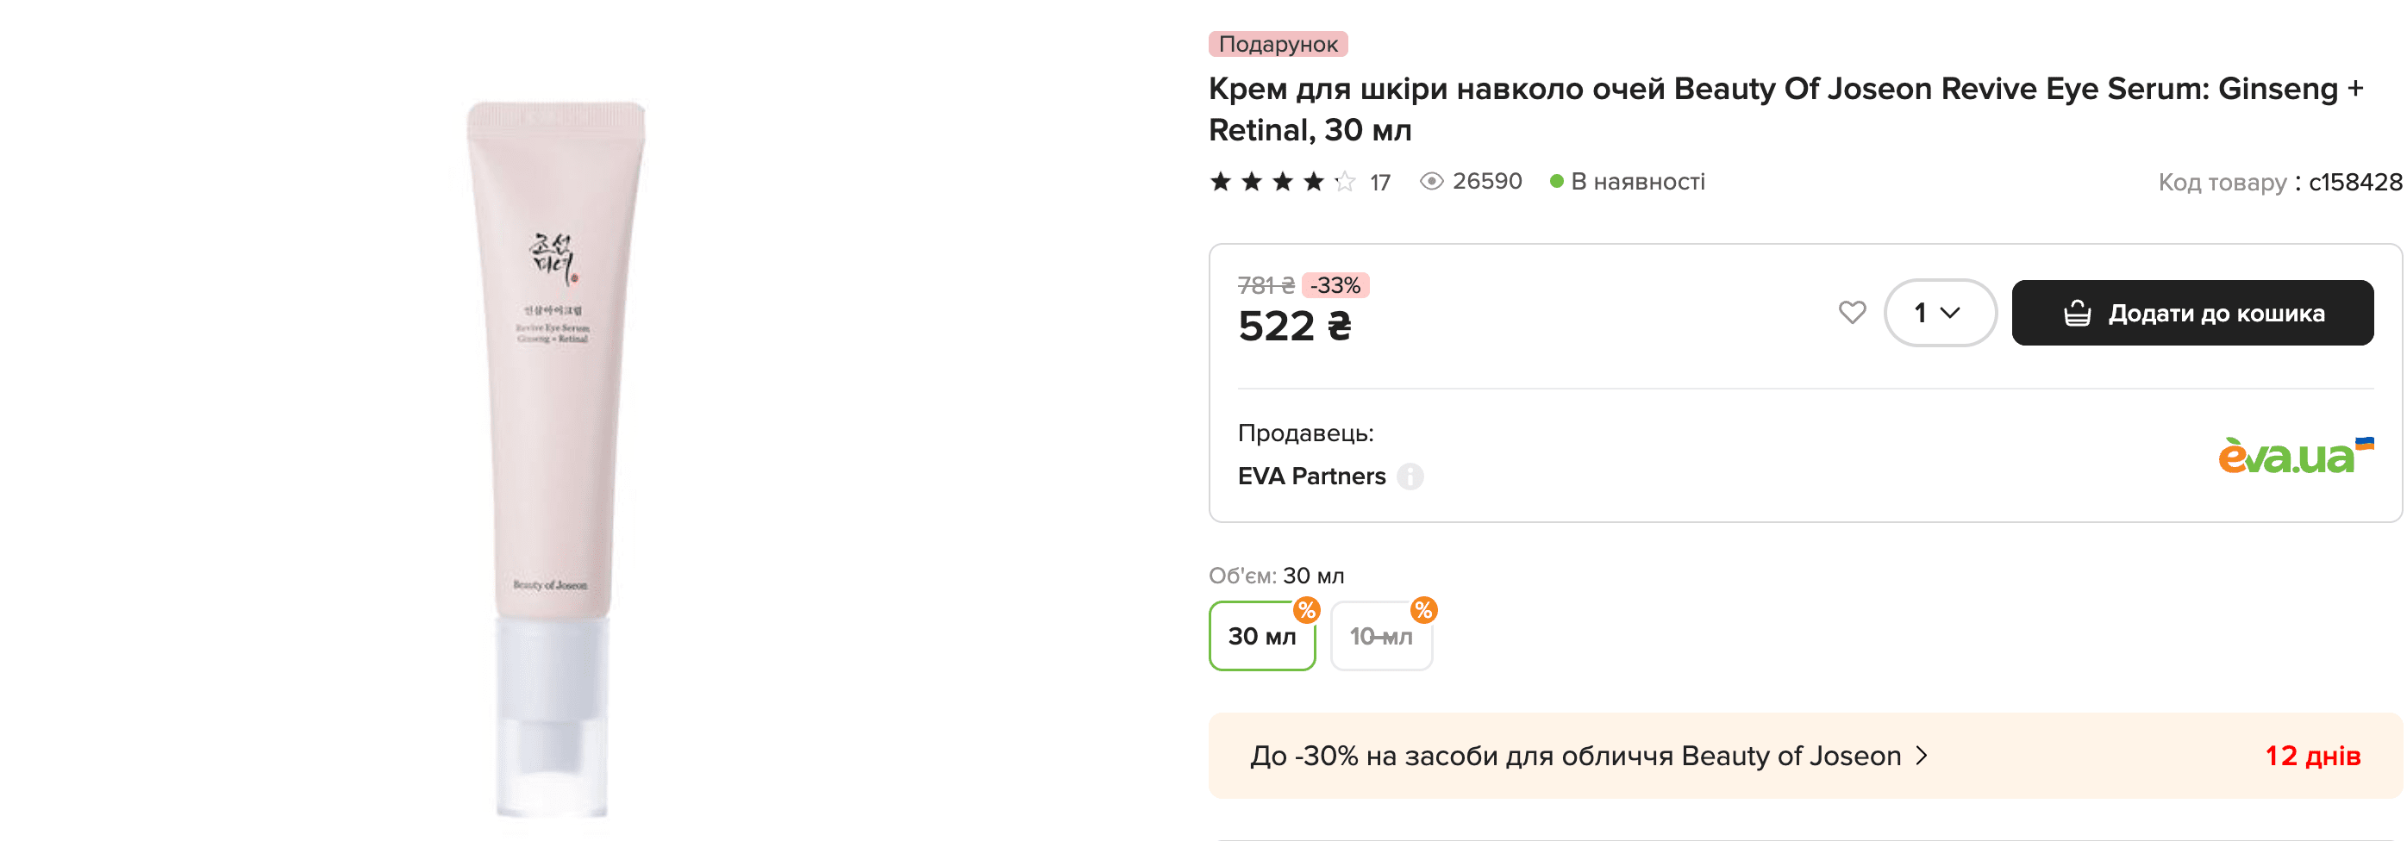Click the eye views counter icon
This screenshot has width=2407, height=841.
tap(1431, 181)
